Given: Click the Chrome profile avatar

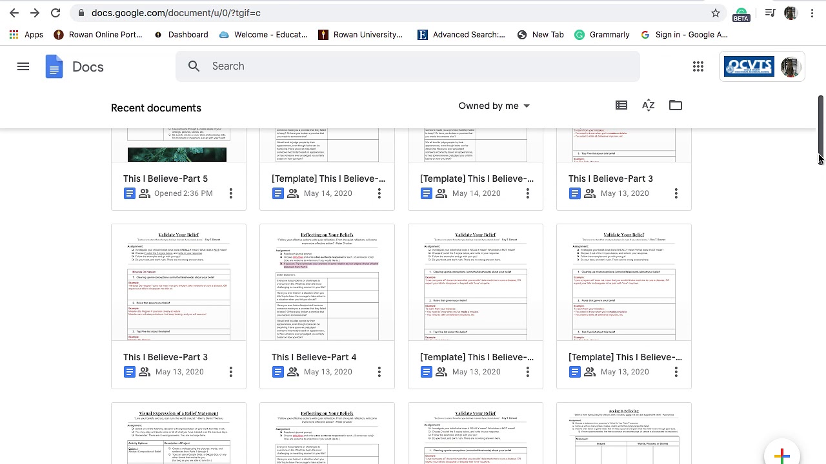Looking at the screenshot, I should [791, 13].
